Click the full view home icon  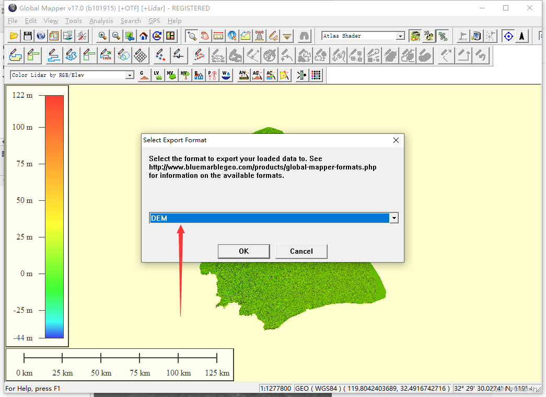[144, 36]
